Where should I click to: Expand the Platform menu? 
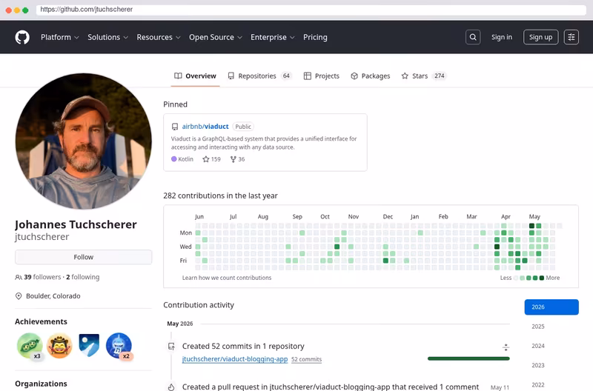60,37
